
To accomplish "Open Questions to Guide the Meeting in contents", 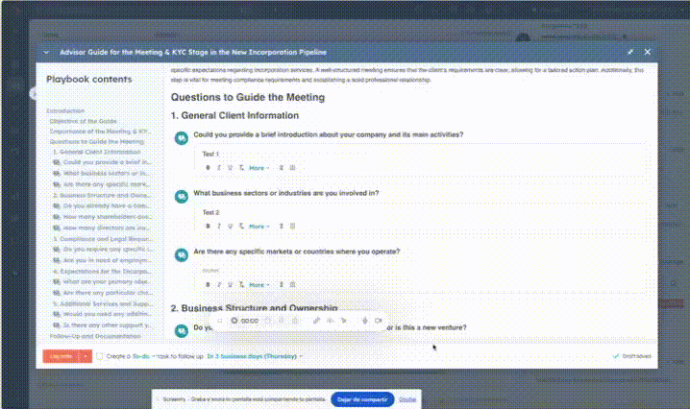I will pyautogui.click(x=97, y=141).
